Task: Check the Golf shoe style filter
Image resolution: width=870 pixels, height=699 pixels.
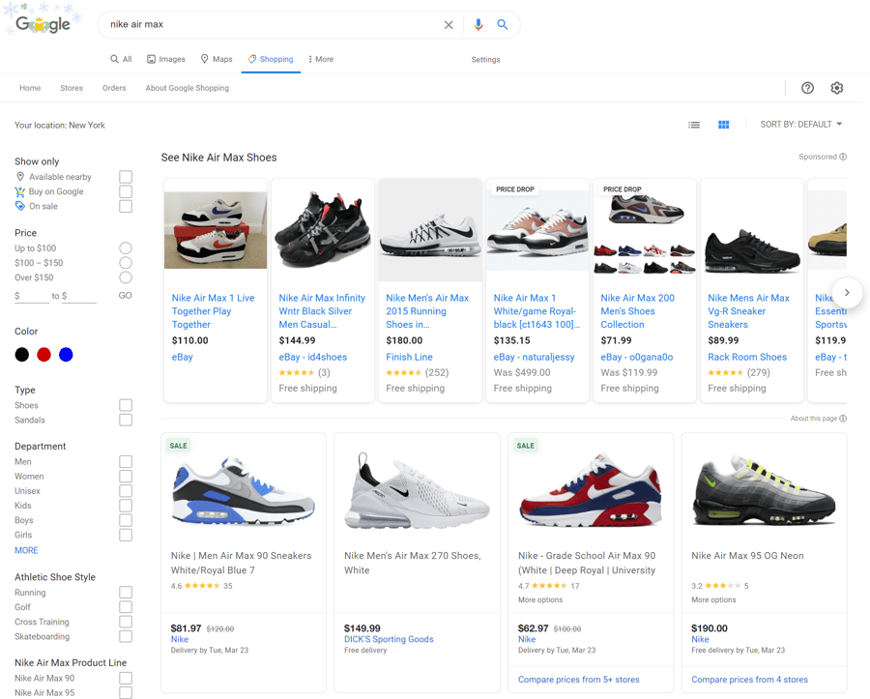Action: coord(126,607)
